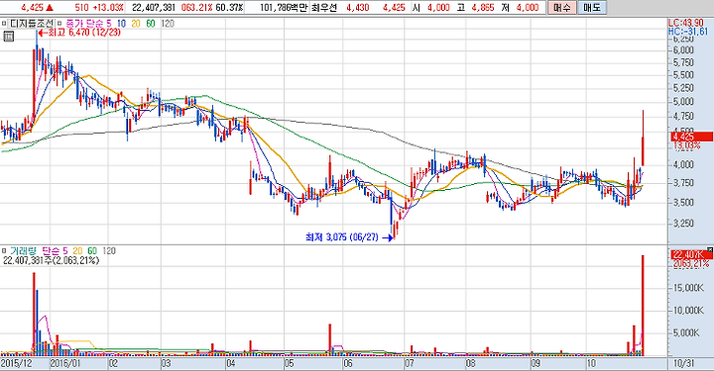Image resolution: width=714 pixels, height=371 pixels.
Task: Click the 매수 (buy) button
Action: (x=562, y=8)
